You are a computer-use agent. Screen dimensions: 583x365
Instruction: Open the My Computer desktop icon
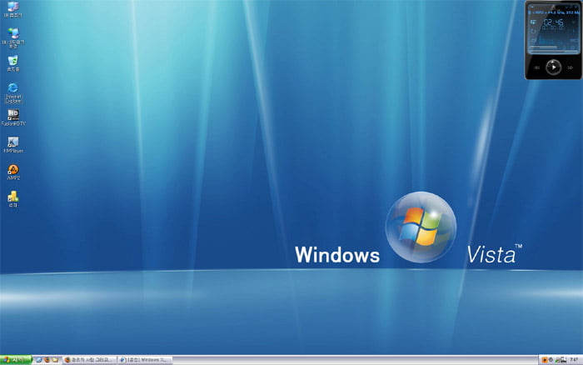pyautogui.click(x=13, y=9)
